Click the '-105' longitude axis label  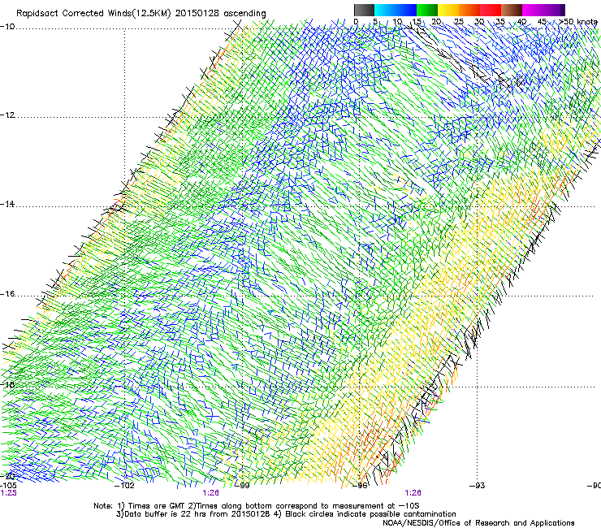click(8, 486)
